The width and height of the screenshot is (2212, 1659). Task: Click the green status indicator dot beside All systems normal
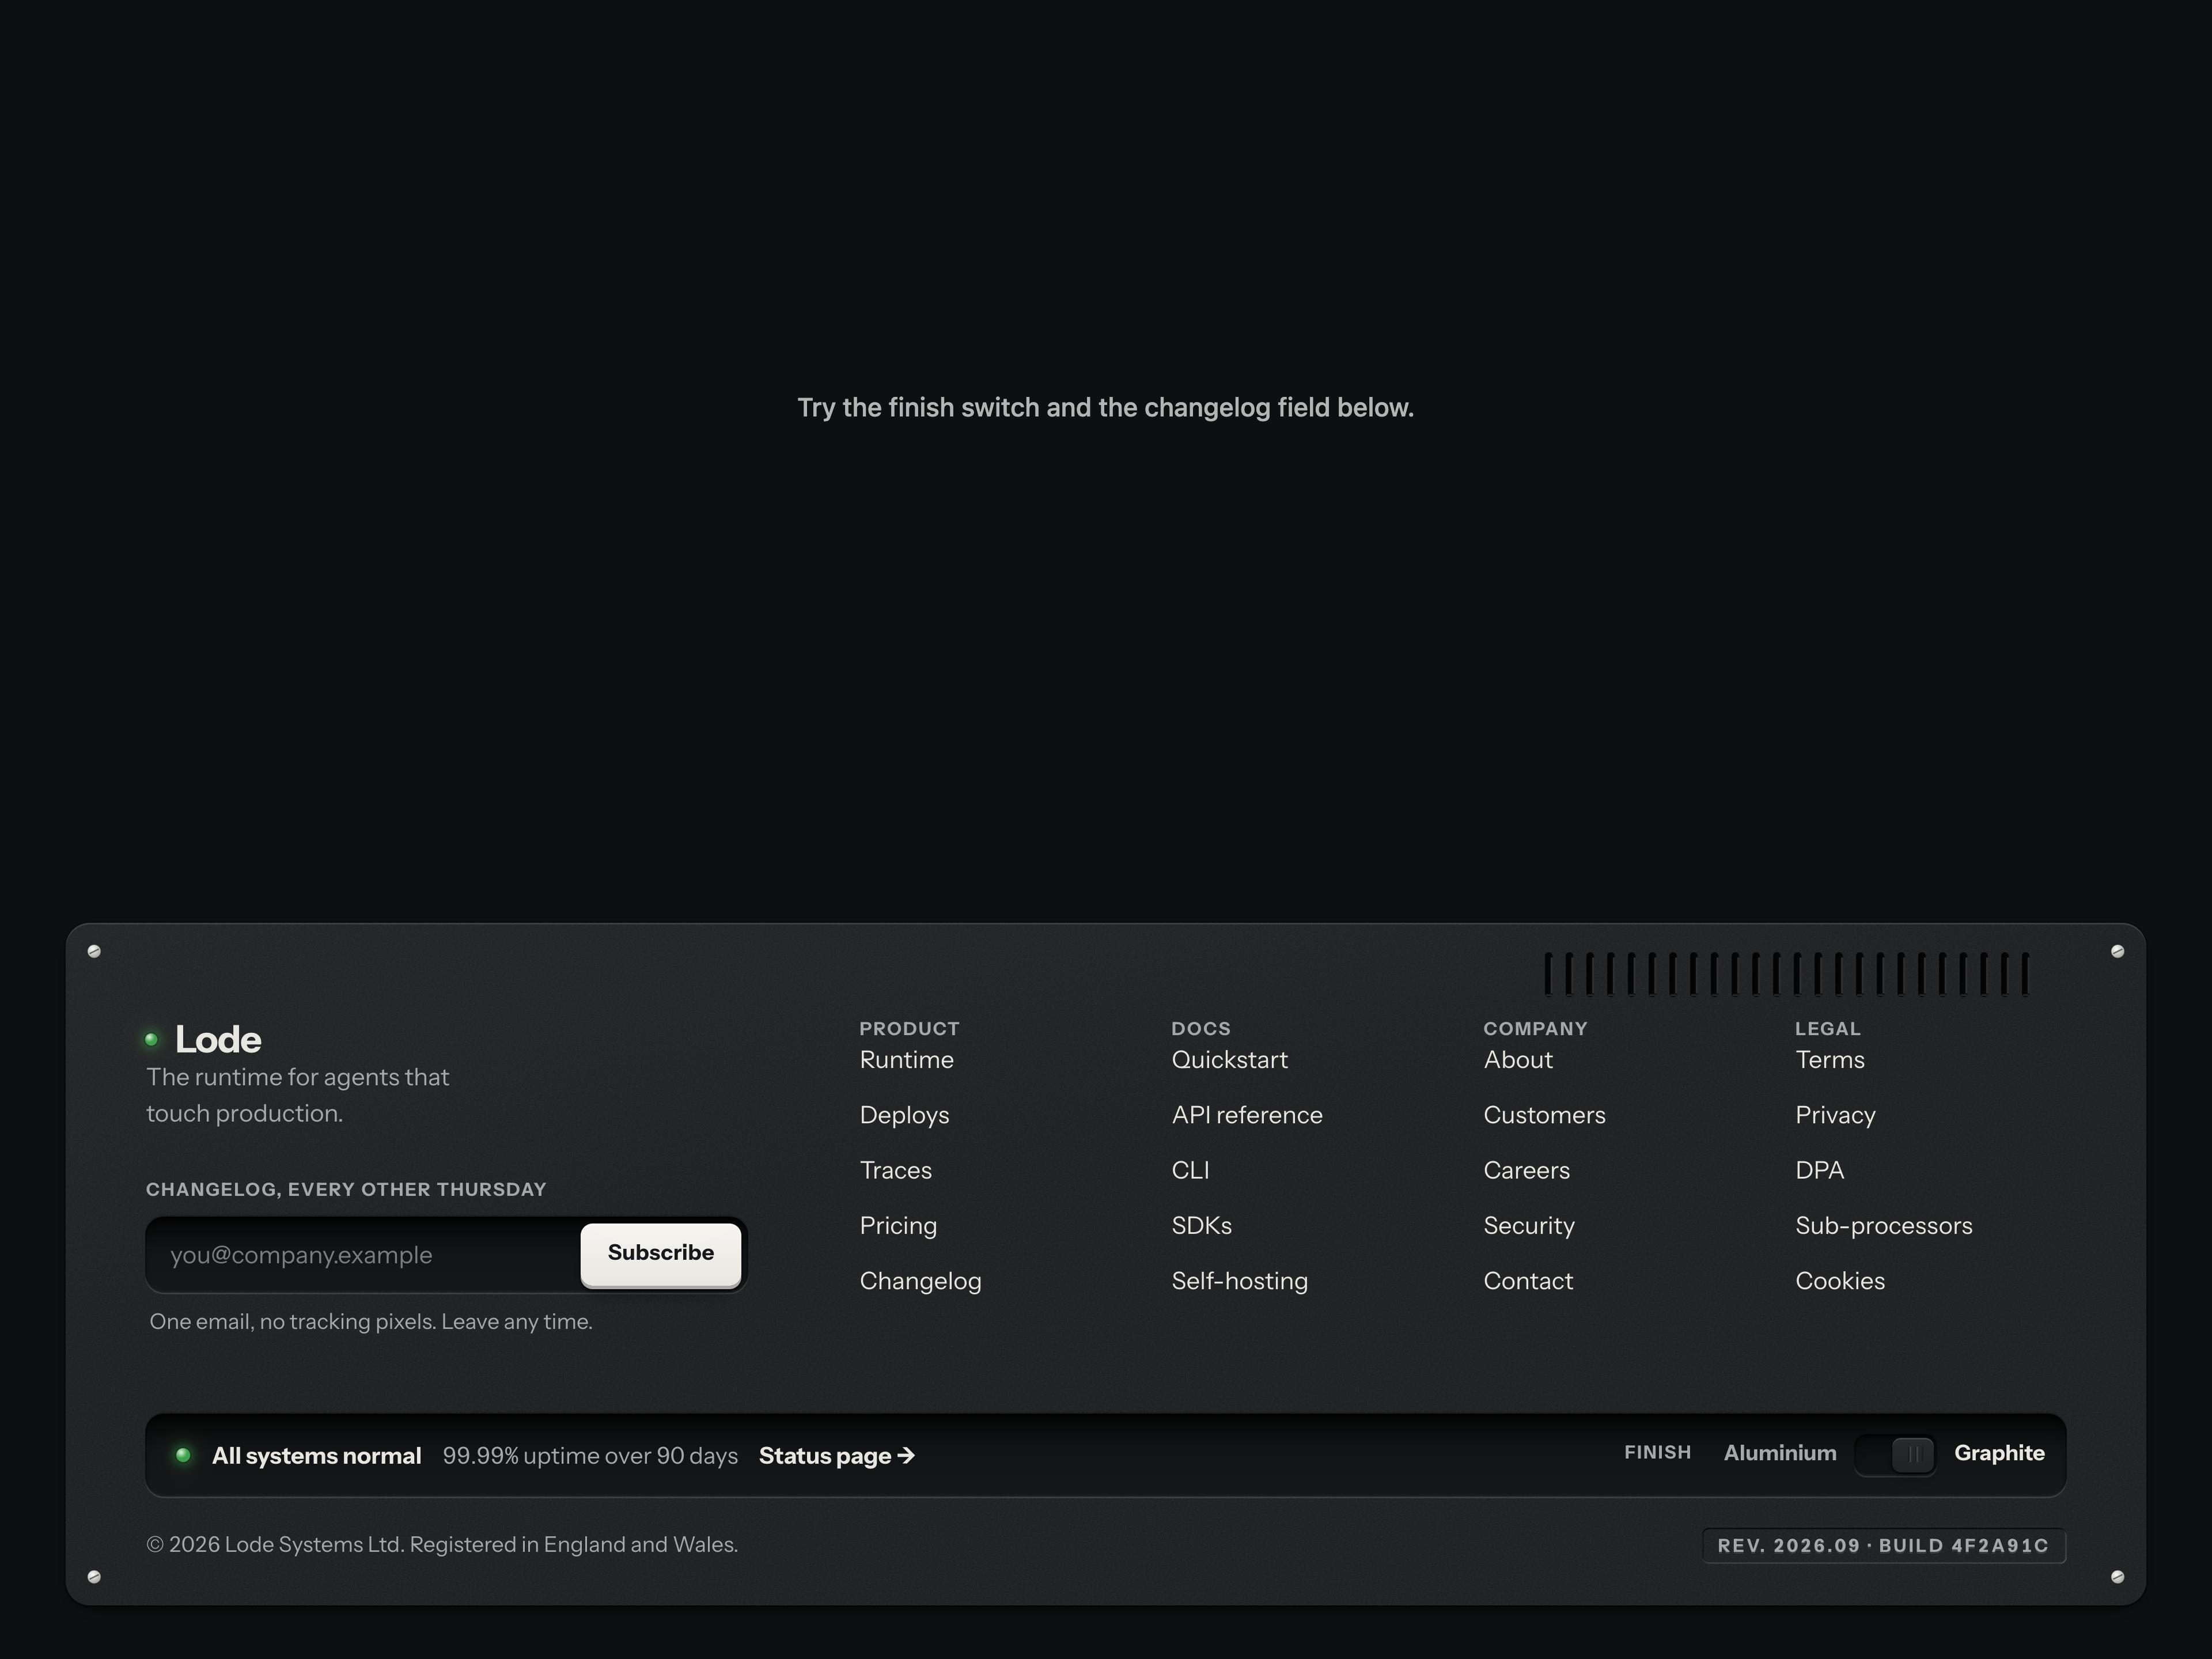(x=183, y=1455)
